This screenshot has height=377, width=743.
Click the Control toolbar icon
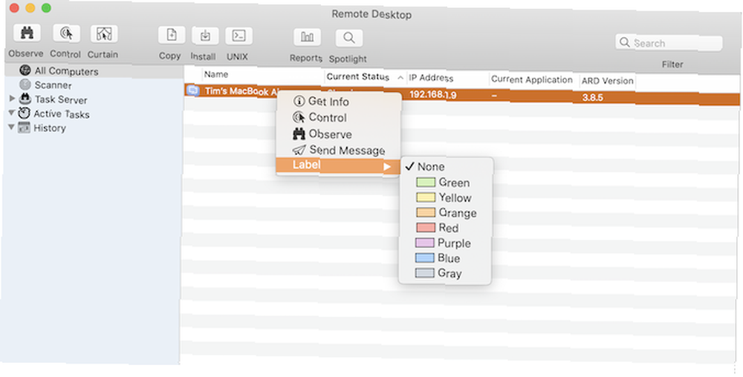tap(66, 33)
